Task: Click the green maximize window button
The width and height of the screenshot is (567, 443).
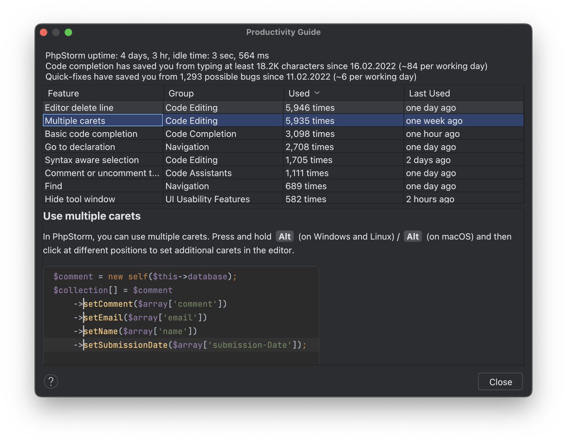Action: pyautogui.click(x=69, y=32)
